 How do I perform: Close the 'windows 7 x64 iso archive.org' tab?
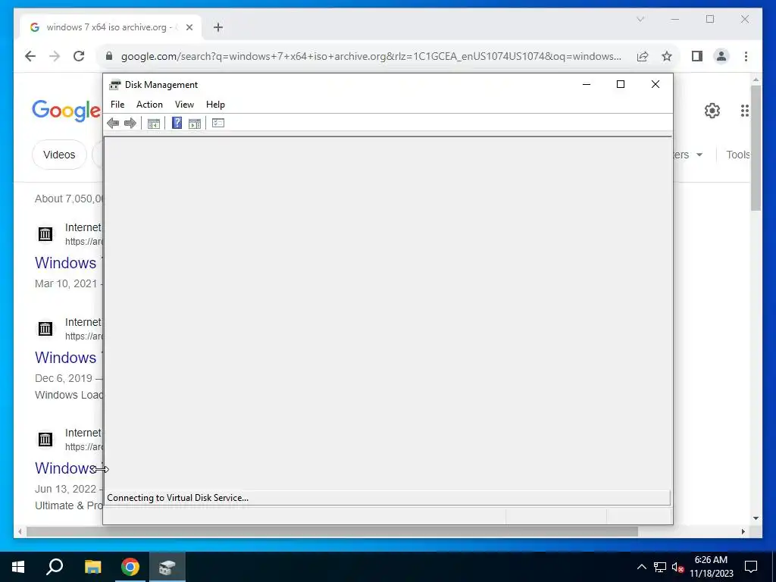pos(189,27)
